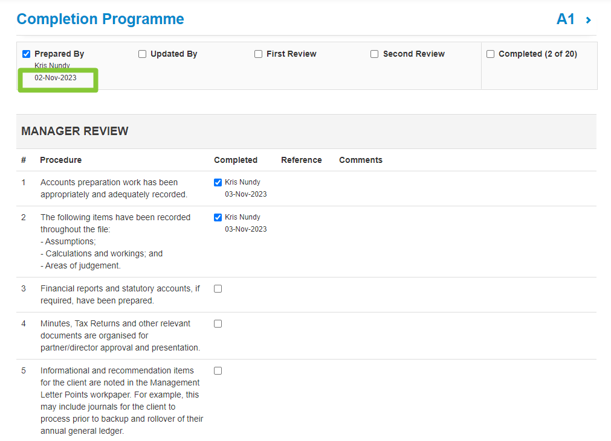Viewport: 611px width, 441px height.
Task: Check the First Review checkbox
Action: coord(258,54)
